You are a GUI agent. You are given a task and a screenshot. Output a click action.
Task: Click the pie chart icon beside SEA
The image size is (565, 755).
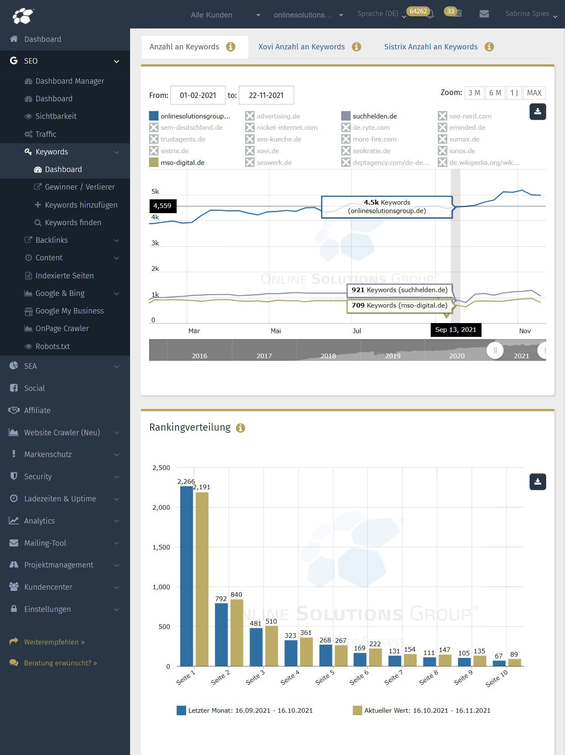click(14, 365)
